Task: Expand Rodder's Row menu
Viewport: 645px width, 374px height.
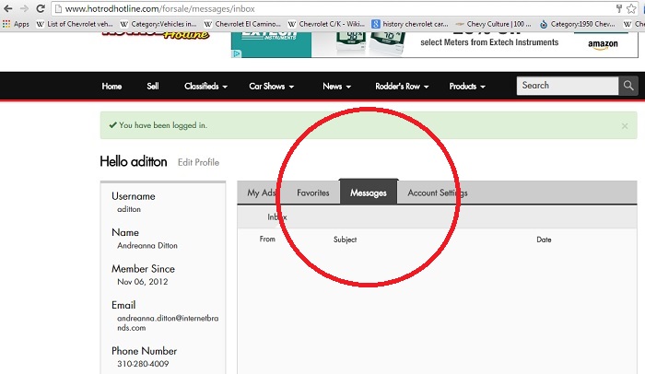Action: [x=402, y=87]
